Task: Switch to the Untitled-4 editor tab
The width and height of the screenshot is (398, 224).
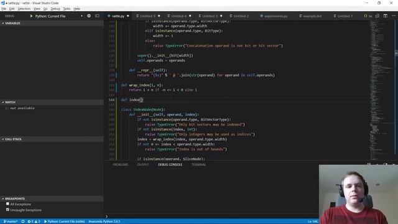Action: click(178, 16)
